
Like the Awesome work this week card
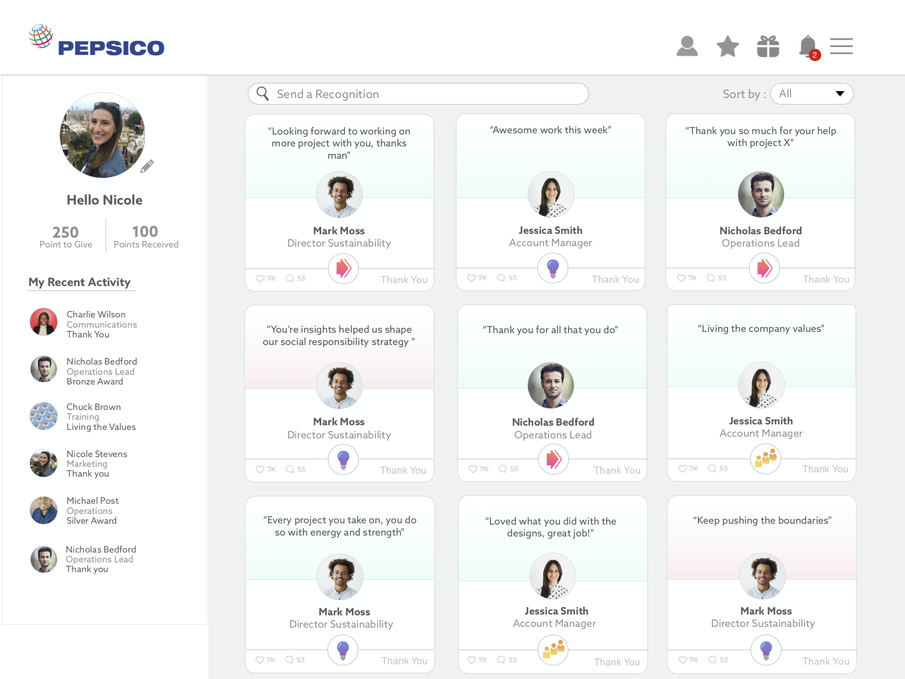pos(471,278)
